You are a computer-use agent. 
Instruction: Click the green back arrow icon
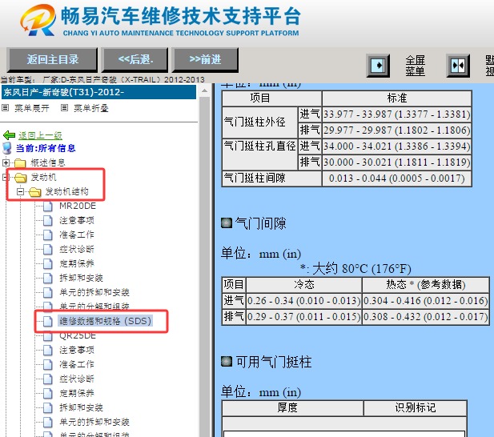9,135
